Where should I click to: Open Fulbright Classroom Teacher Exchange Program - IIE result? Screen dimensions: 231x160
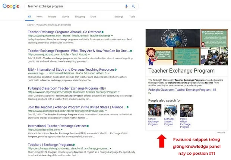[x=66, y=88]
